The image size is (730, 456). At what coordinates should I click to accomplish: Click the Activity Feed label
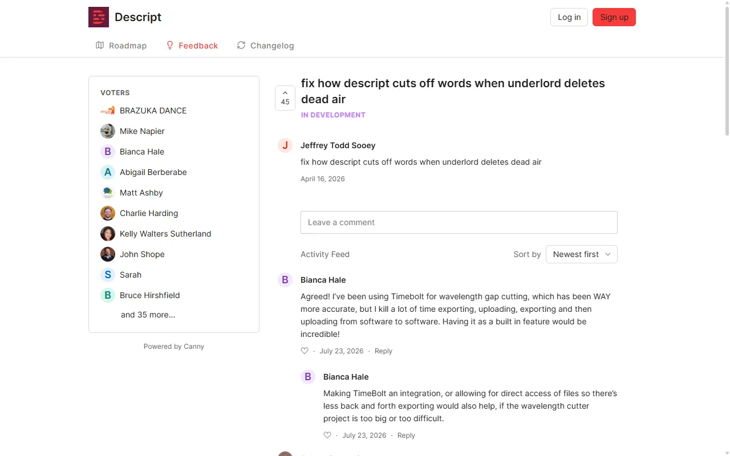coord(325,254)
